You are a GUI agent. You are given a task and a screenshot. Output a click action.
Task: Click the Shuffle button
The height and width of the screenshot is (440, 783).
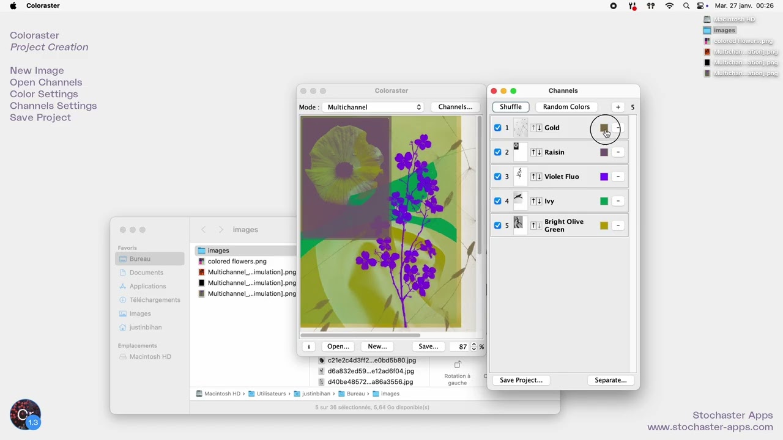511,107
